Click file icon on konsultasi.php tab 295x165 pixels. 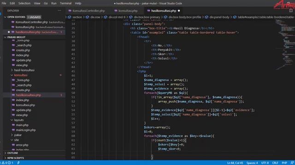click(116, 11)
